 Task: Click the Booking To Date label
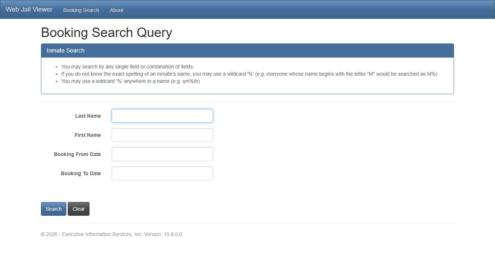click(80, 173)
